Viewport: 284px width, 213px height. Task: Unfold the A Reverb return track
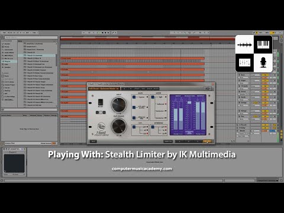(x=237, y=125)
